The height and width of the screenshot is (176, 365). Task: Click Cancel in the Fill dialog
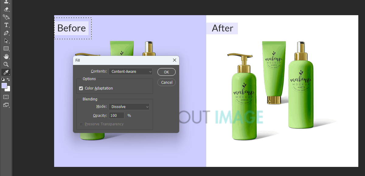click(167, 83)
